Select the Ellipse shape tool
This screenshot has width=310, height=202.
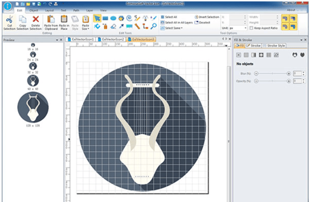point(113,19)
